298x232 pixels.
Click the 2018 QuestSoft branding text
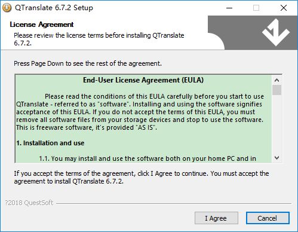(29, 203)
